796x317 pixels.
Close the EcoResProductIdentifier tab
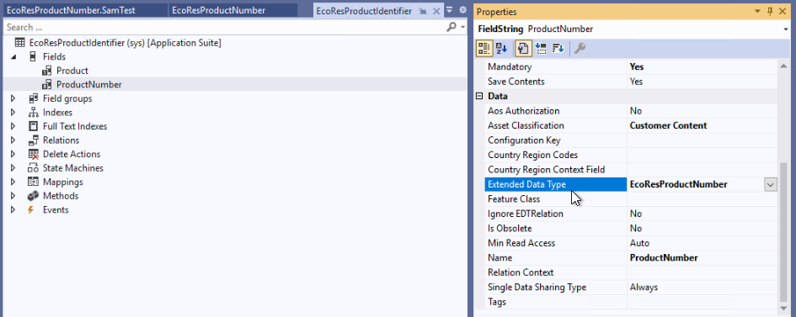tap(435, 11)
